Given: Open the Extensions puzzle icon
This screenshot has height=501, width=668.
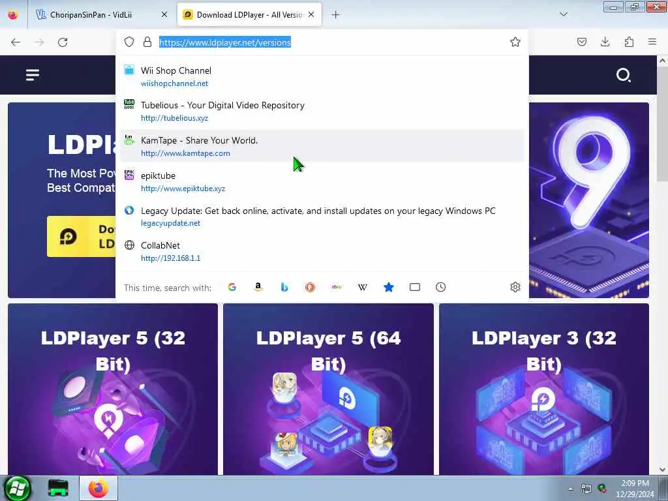Looking at the screenshot, I should pyautogui.click(x=629, y=42).
